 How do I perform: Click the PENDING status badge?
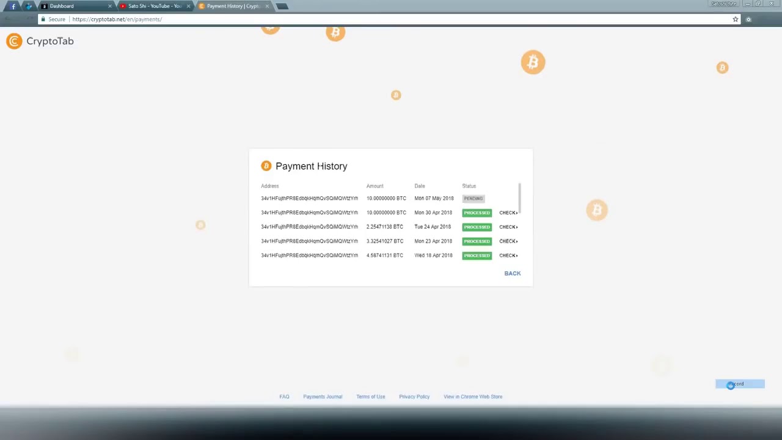[x=473, y=199]
